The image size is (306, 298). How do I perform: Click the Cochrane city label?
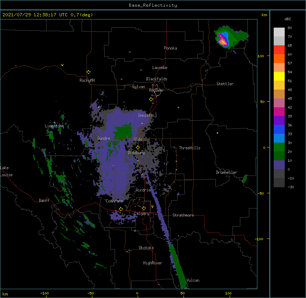click(114, 201)
